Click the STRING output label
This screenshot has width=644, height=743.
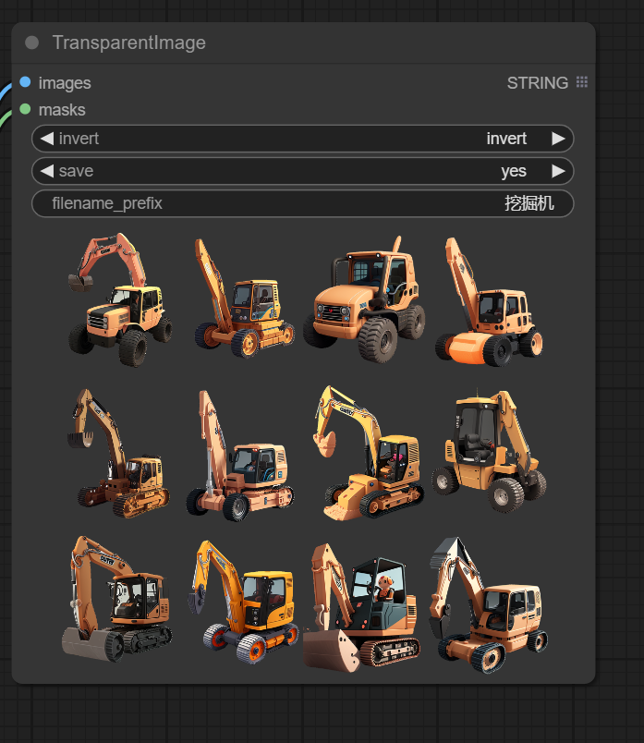(x=538, y=83)
